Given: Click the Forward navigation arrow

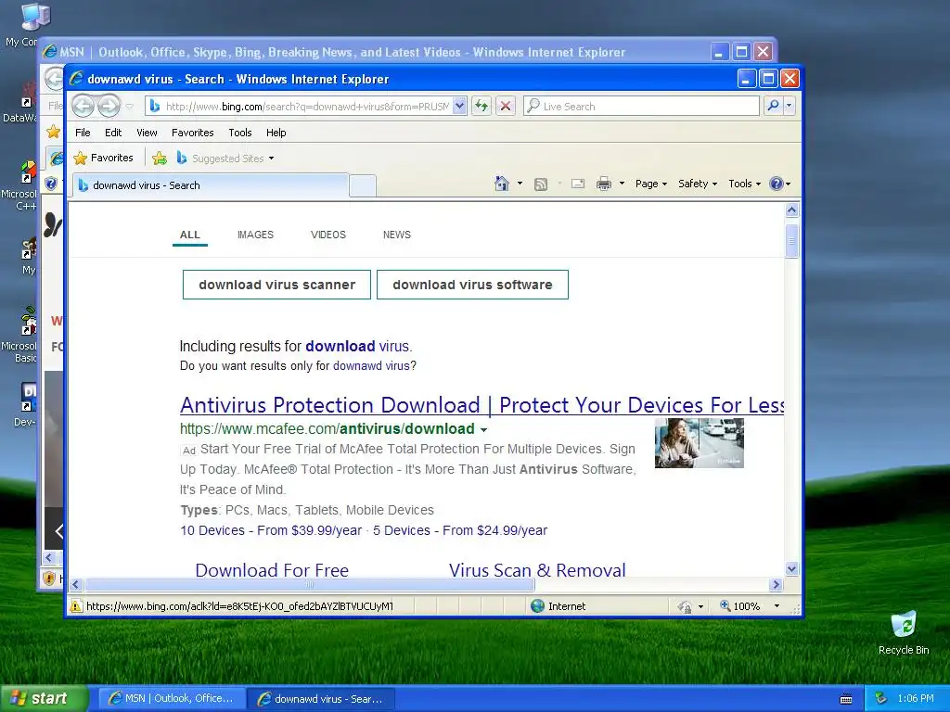Looking at the screenshot, I should click(x=109, y=106).
